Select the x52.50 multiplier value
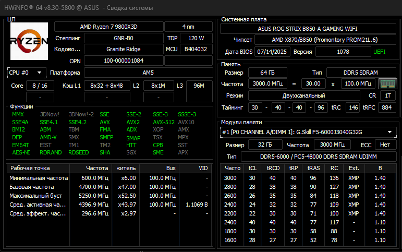The height and width of the screenshot is (252, 402). click(x=127, y=196)
